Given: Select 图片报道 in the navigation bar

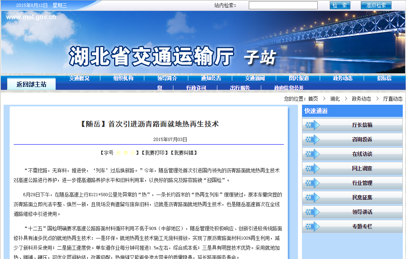Looking at the screenshot, I should click(299, 78).
